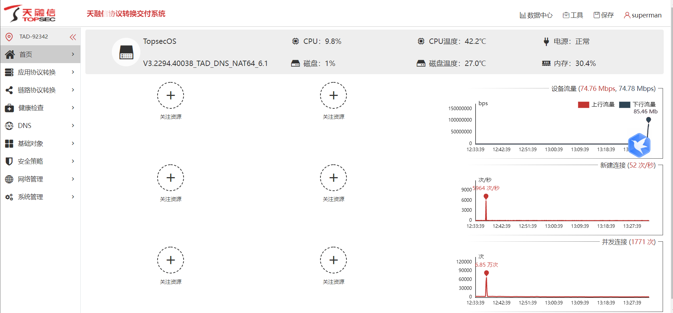Click the bottom-right 关注资源 plus button
The height and width of the screenshot is (313, 673).
[x=333, y=260]
